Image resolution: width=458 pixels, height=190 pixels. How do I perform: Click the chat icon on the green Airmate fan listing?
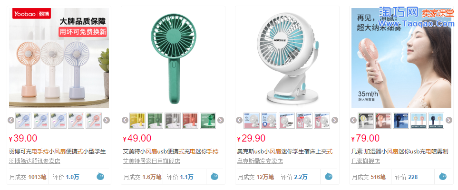[214, 176]
